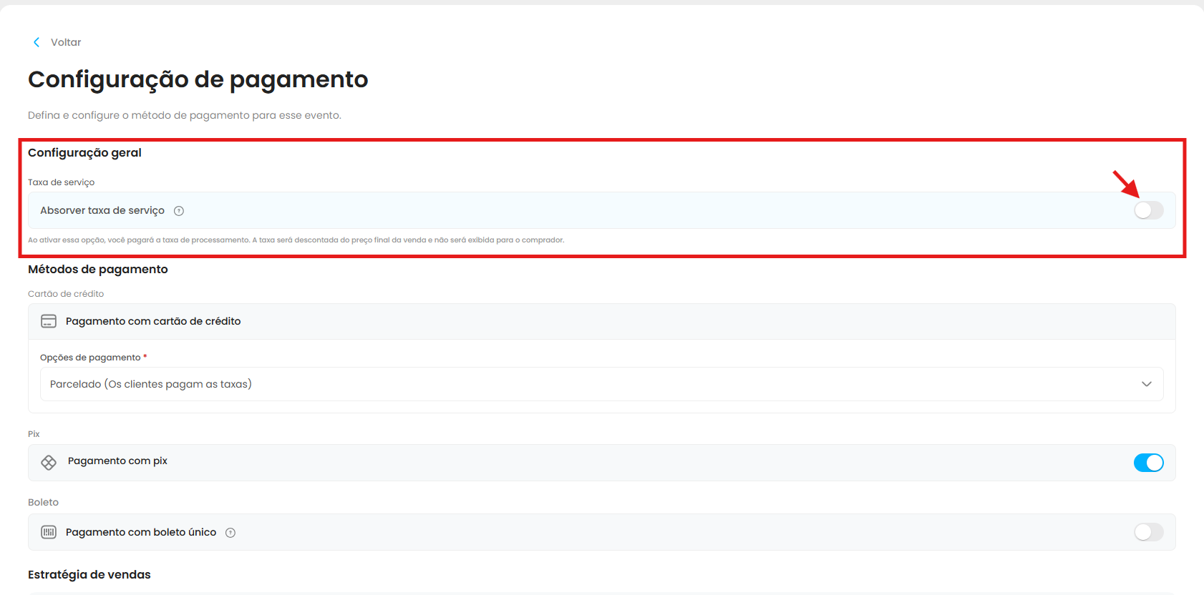Click the Pagamento com pix label
Viewport: 1204px width, 595px height.
pyautogui.click(x=117, y=461)
